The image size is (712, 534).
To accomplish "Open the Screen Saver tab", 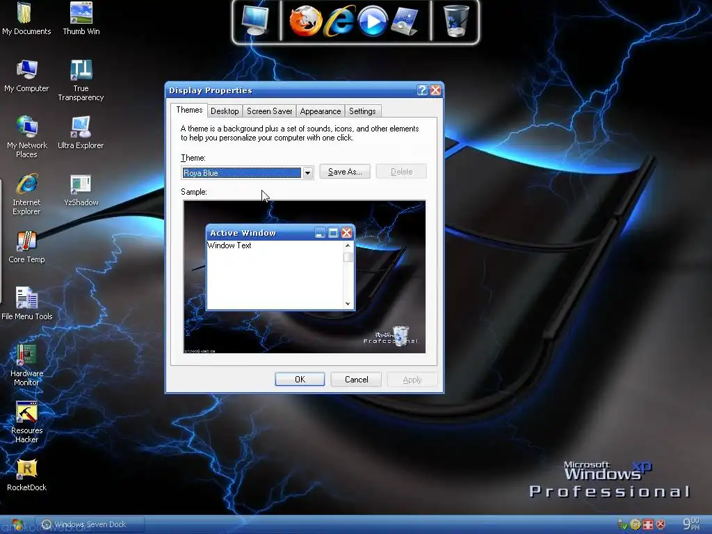I will coord(269,111).
